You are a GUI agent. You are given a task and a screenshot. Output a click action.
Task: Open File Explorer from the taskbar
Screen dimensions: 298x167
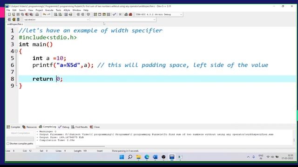(x=138, y=157)
